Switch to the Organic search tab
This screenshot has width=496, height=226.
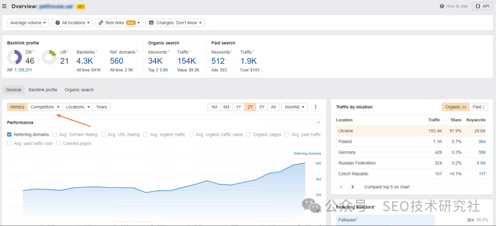click(79, 90)
